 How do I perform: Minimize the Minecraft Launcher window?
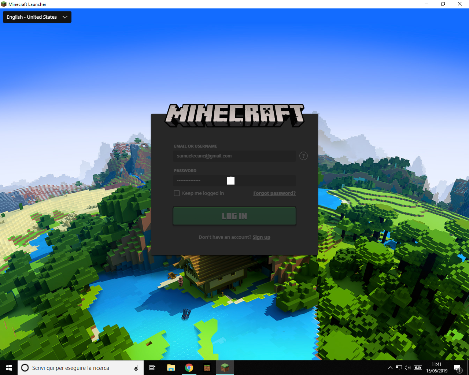pos(426,4)
